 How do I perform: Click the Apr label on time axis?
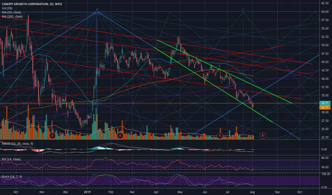click(x=156, y=192)
